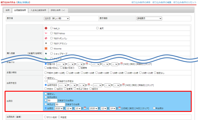Screen dimensions: 198x120
Task: Expand the 表示項目 詳細表示 dropdown
Action: click(149, 18)
